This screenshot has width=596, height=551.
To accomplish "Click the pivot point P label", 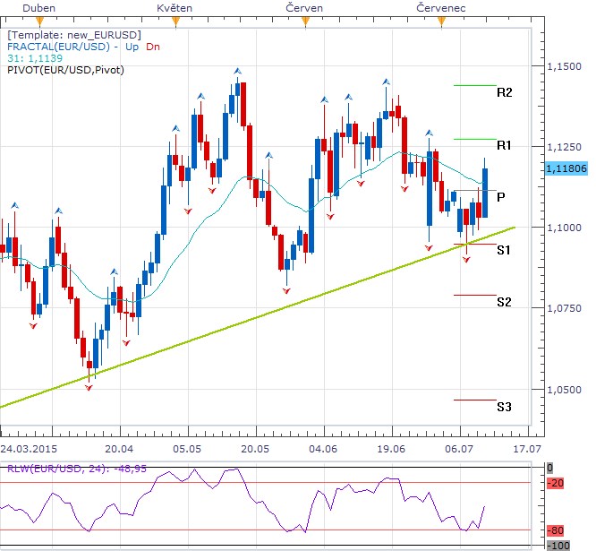I will point(500,196).
